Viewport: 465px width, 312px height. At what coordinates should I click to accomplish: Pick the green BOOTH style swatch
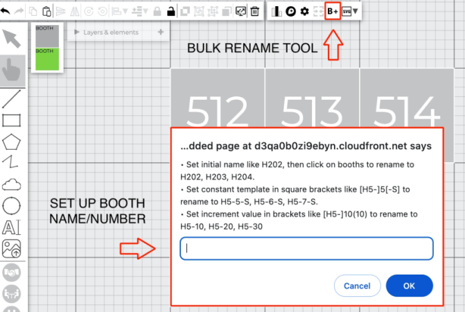coord(47,59)
